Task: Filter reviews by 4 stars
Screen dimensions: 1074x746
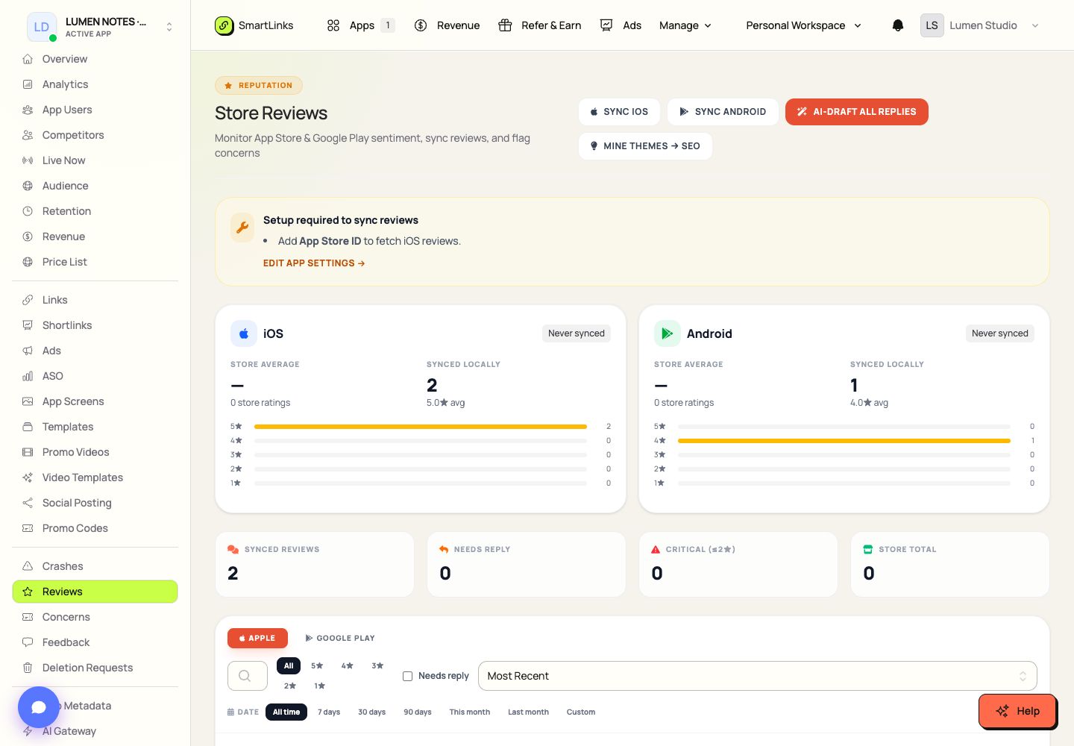Action: [348, 665]
